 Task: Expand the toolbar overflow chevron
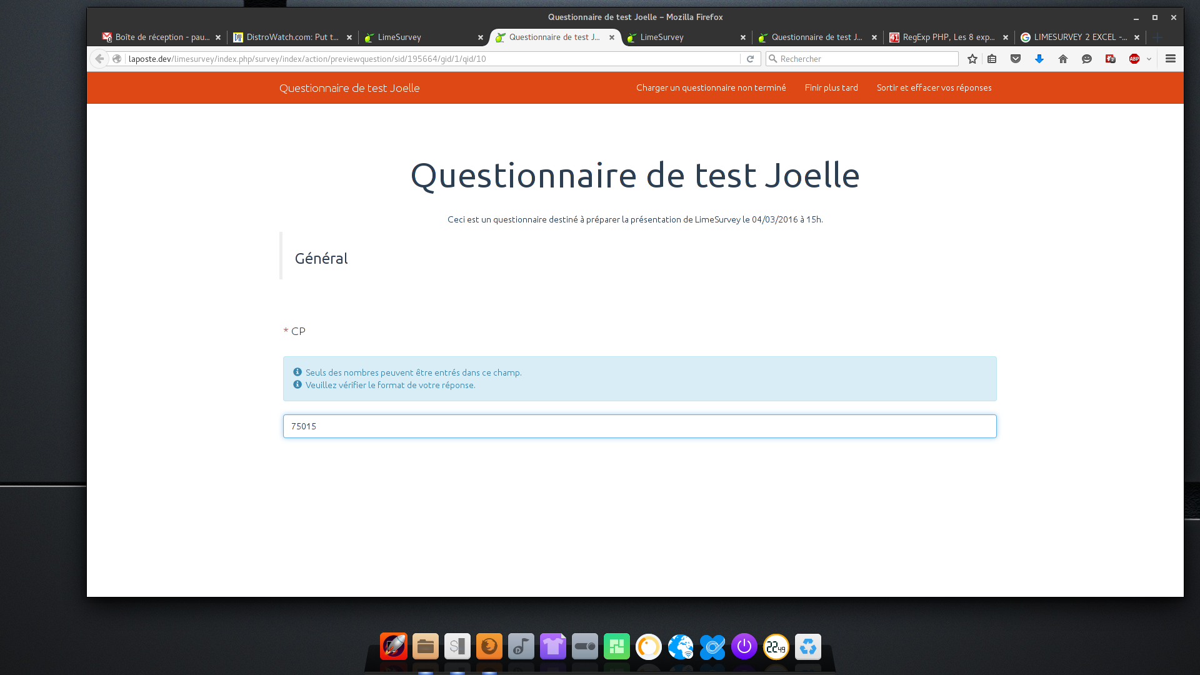(x=1149, y=59)
